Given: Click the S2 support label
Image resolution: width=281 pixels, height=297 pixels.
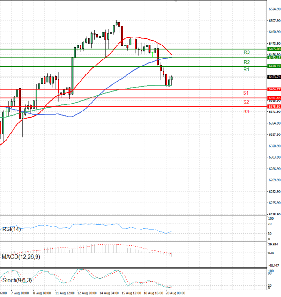Looking at the screenshot, I should (246, 102).
